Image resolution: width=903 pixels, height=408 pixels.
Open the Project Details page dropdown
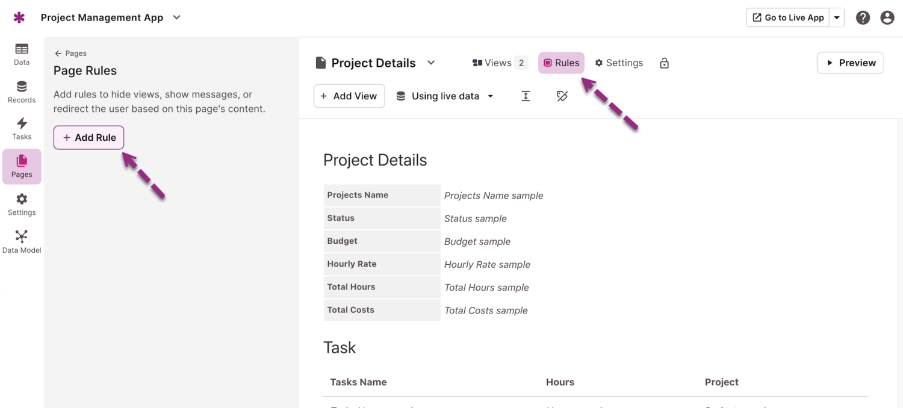click(431, 63)
